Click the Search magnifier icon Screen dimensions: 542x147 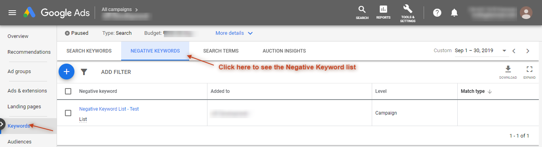(x=362, y=9)
